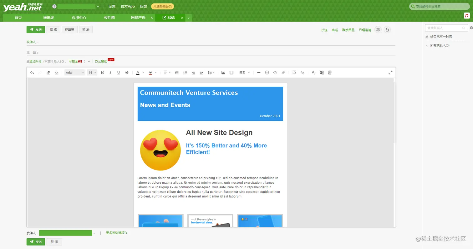473x249 pixels.
Task: Undo the last edit in editor toolbar
Action: 32,73
